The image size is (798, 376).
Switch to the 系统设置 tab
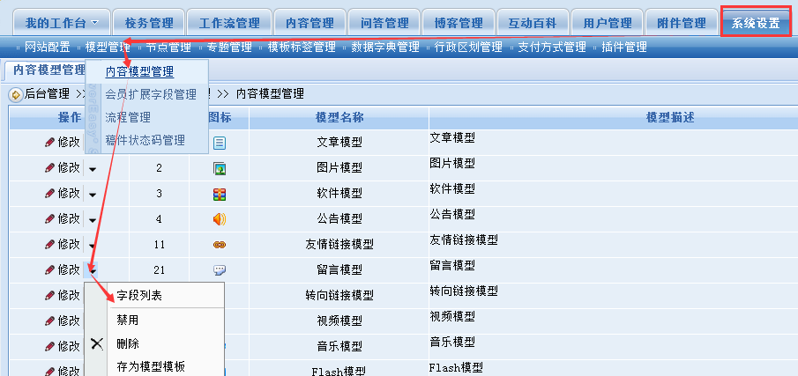756,22
